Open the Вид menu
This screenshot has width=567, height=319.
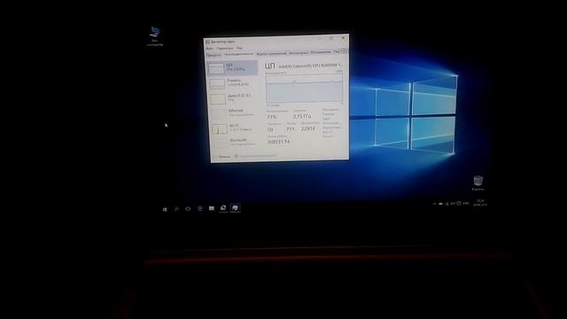pos(239,48)
